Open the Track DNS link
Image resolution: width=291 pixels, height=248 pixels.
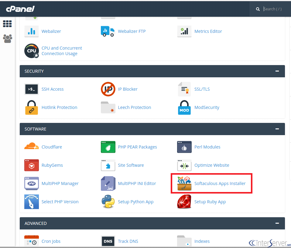[x=128, y=241]
